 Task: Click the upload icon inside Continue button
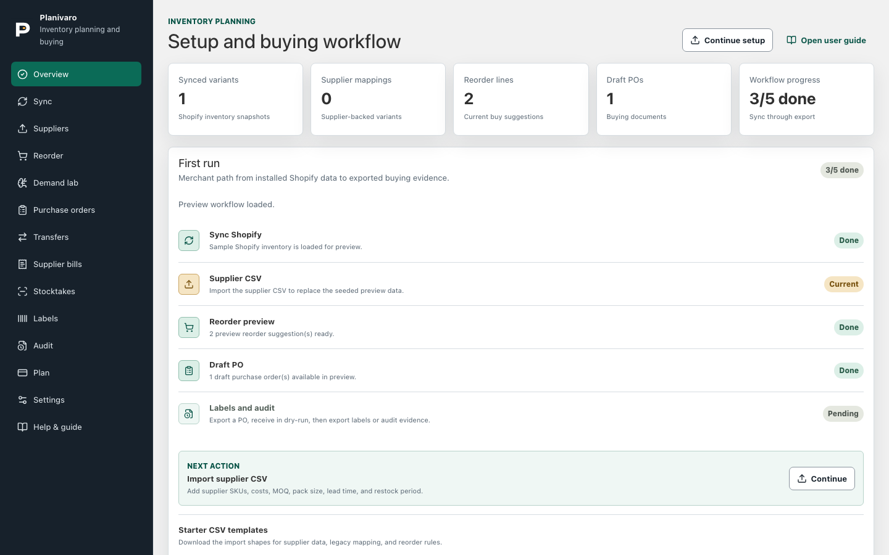802,479
